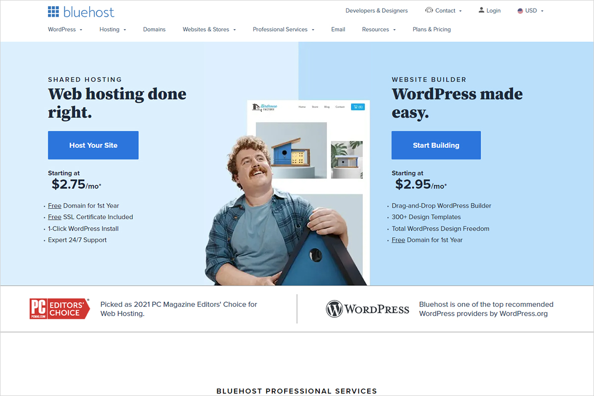Screen dimensions: 594x396
Task: Click Blog in the Birdhouse mockup nav
Action: coord(327,107)
